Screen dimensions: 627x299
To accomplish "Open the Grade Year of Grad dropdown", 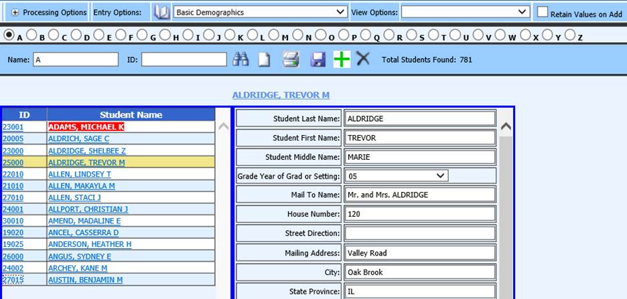I will tap(396, 176).
